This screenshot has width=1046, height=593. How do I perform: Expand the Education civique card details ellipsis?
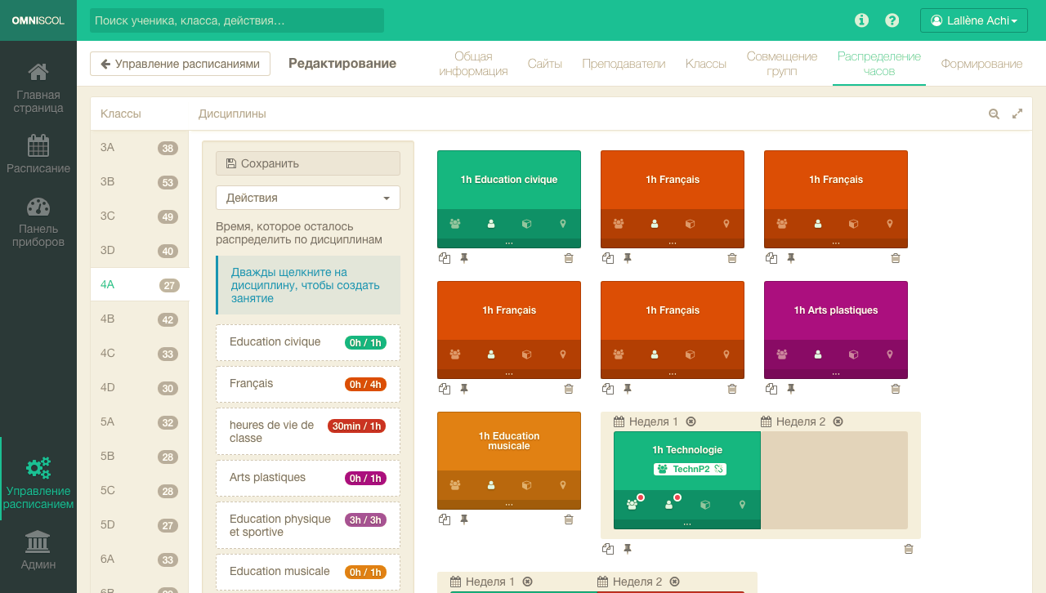(x=509, y=243)
